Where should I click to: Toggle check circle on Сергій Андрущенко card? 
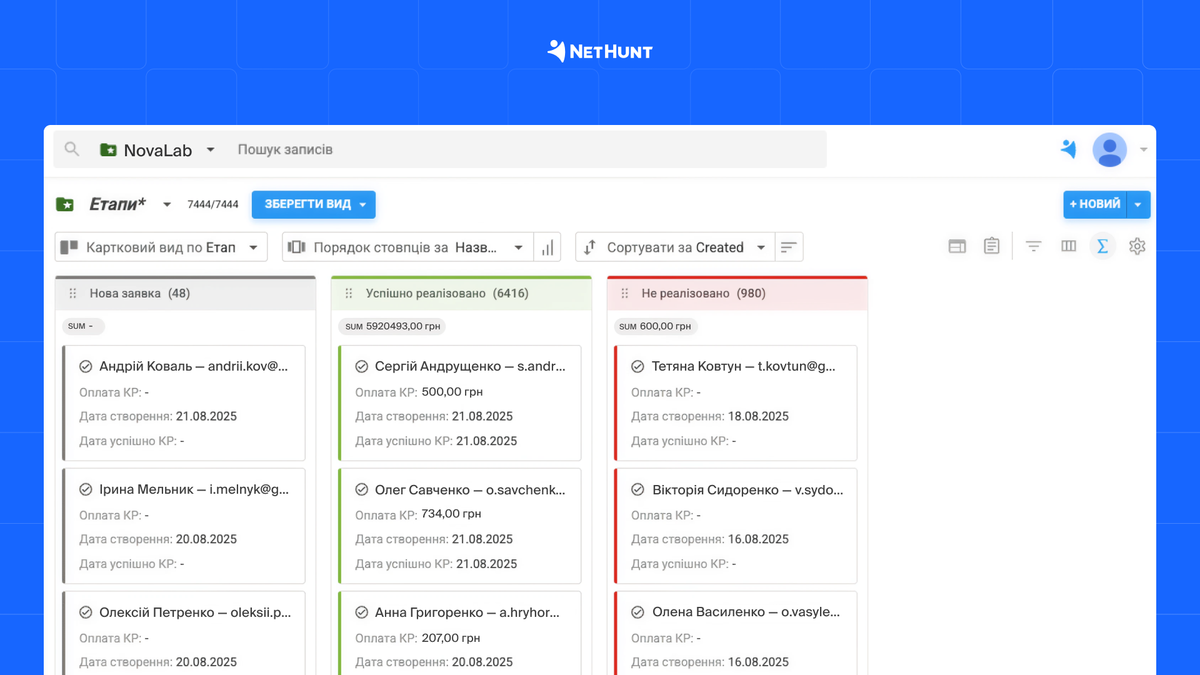pos(362,367)
